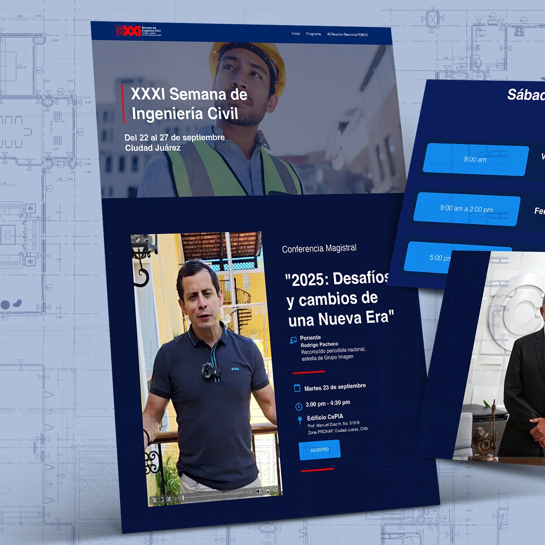545x545 pixels.
Task: Click the Sábado heading on schedule page
Action: point(526,95)
